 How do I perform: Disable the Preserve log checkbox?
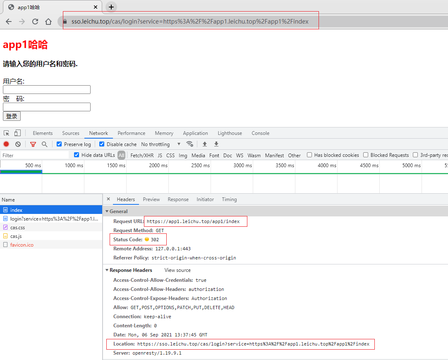(59, 144)
